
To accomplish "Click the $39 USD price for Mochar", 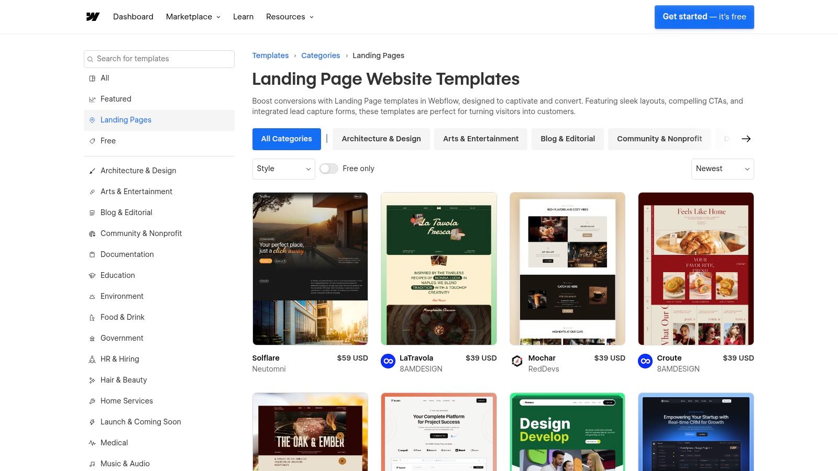I will click(x=610, y=358).
